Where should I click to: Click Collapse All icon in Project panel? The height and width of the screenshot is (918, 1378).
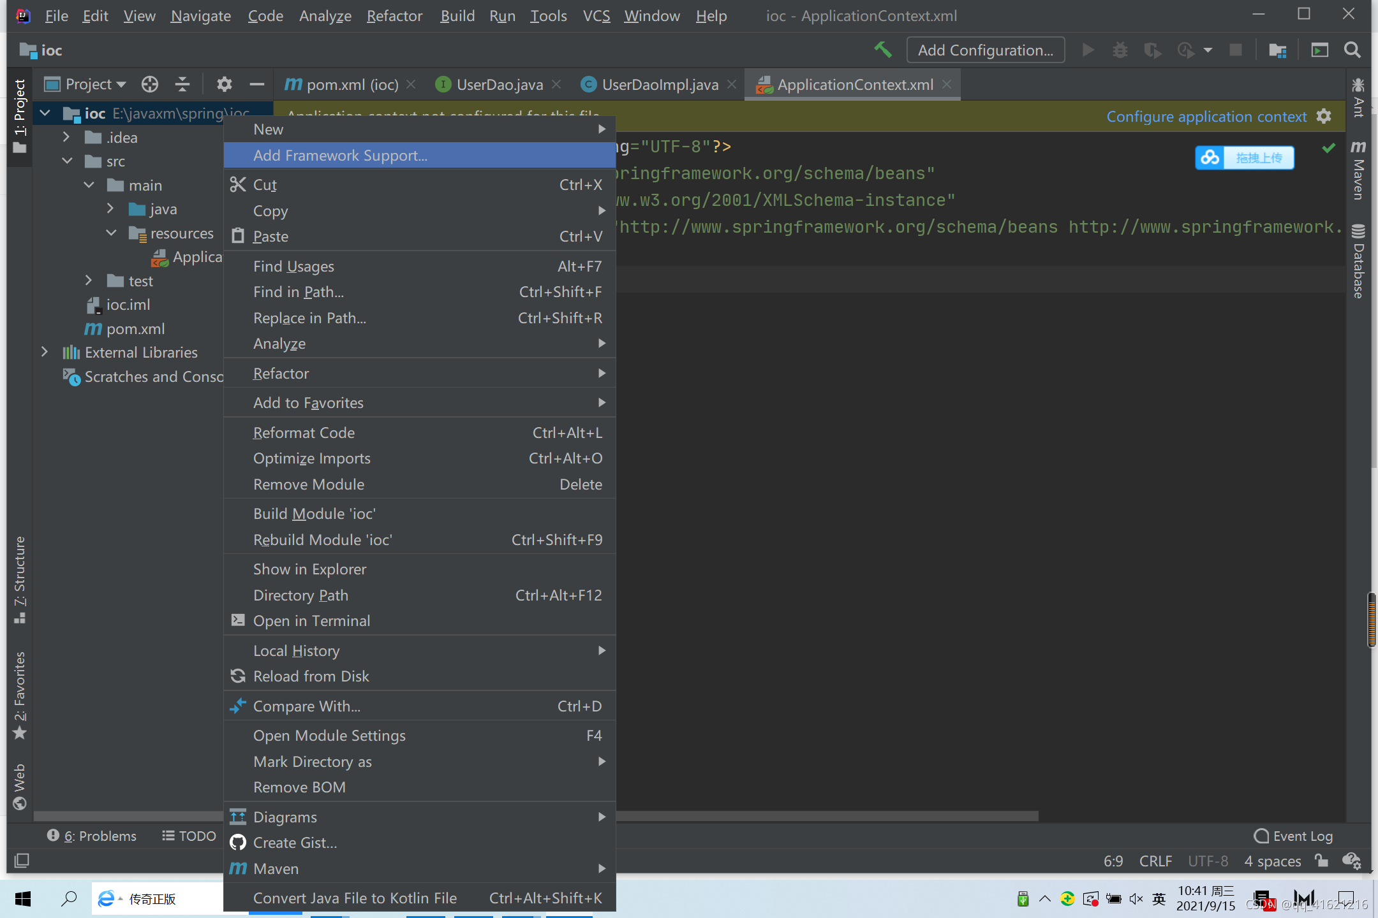click(x=182, y=84)
